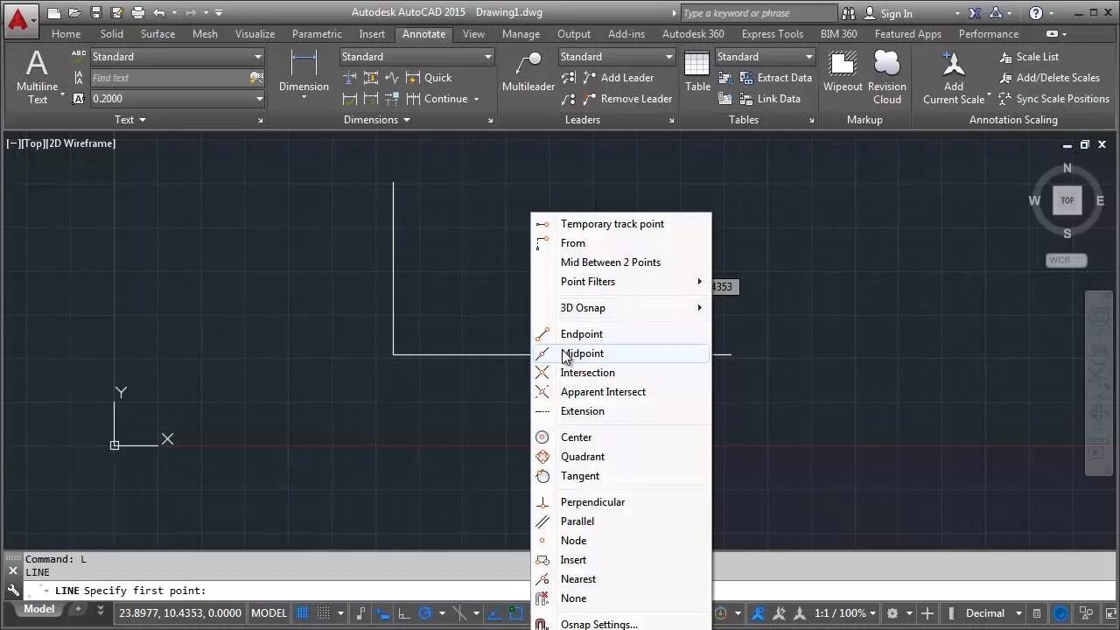Toggle isolate objects blue circle icon
Image resolution: width=1120 pixels, height=630 pixels.
point(1060,613)
